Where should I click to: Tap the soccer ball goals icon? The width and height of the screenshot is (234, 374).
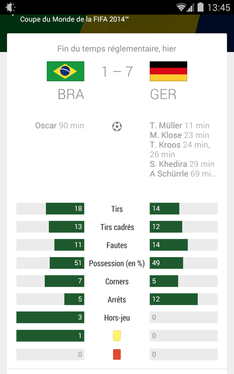point(117,126)
